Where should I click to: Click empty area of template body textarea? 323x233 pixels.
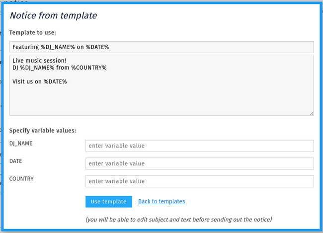[x=161, y=99]
